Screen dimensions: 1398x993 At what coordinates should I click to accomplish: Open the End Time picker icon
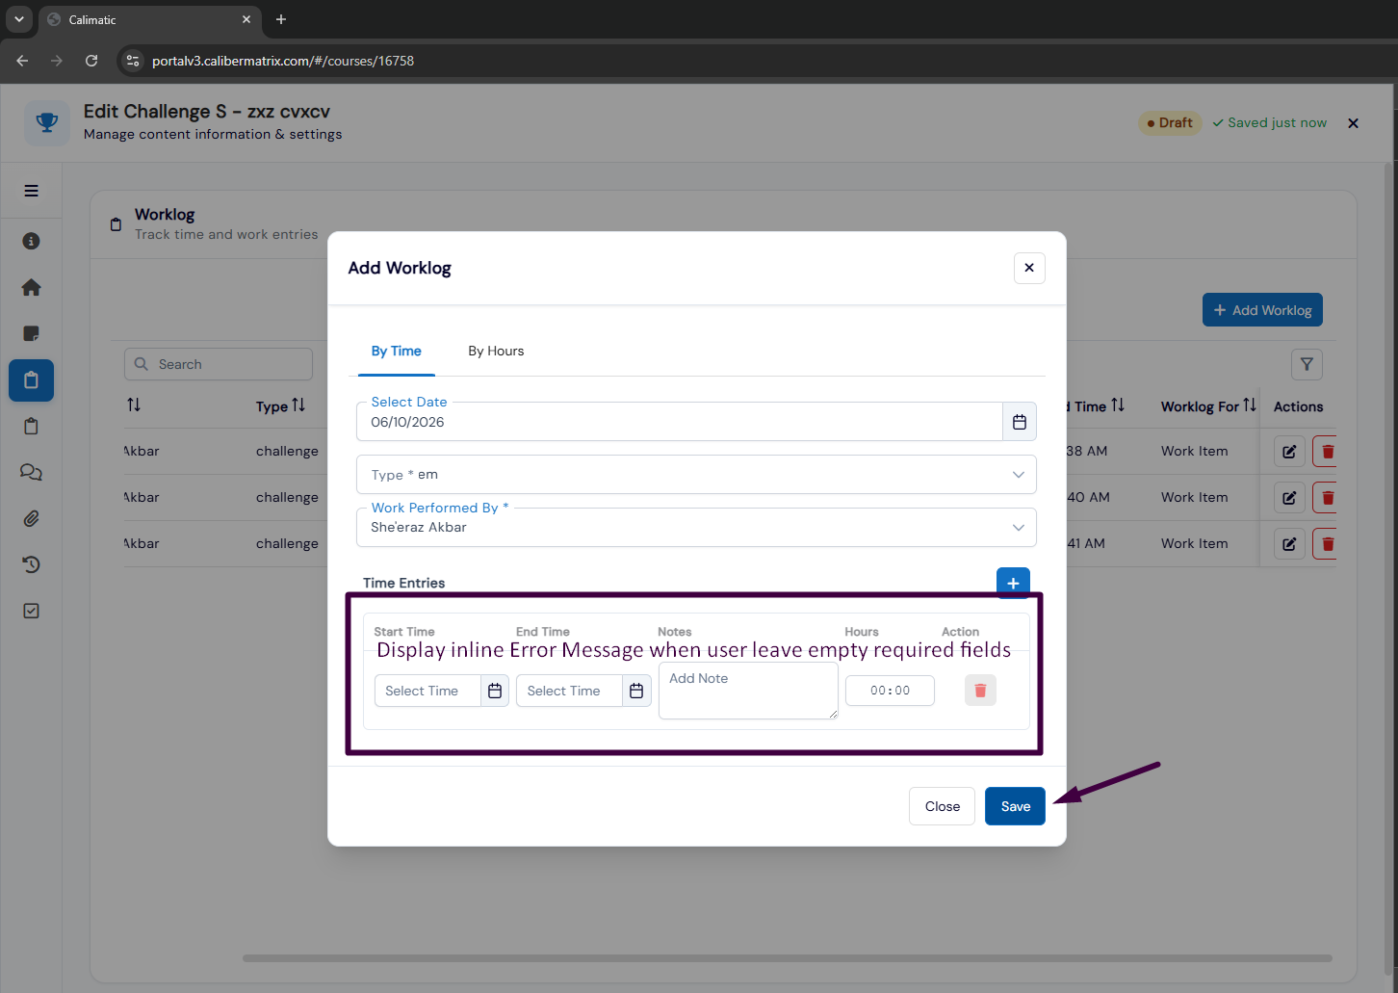point(636,691)
